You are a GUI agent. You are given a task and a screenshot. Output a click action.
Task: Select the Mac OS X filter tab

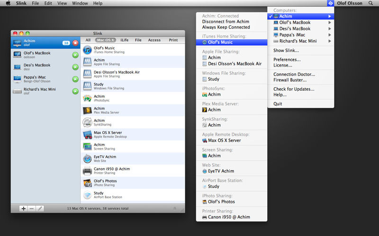(x=105, y=40)
